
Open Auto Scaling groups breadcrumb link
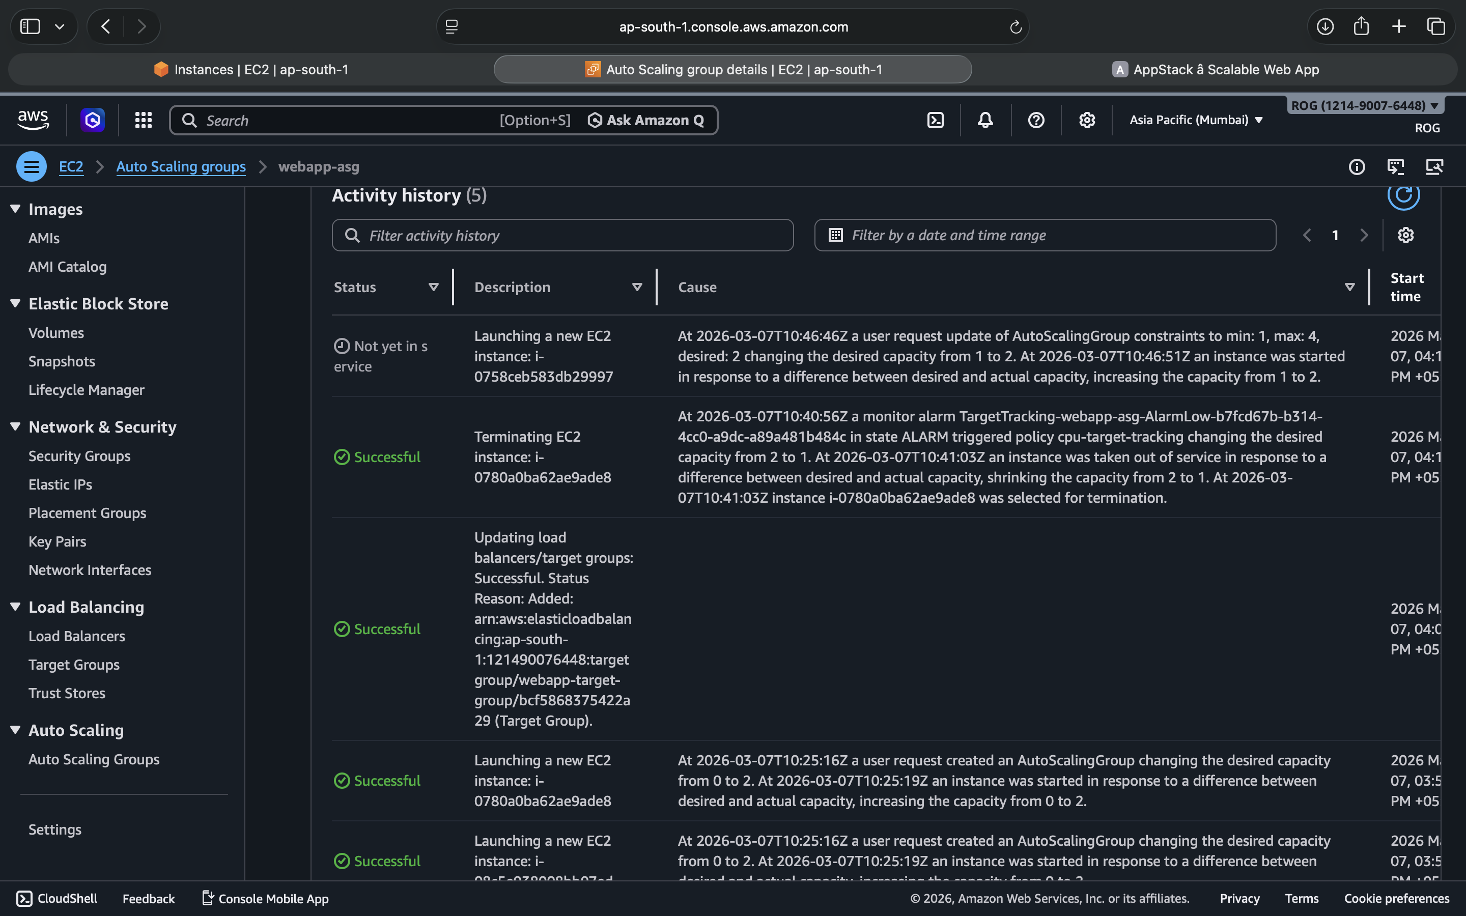(181, 166)
